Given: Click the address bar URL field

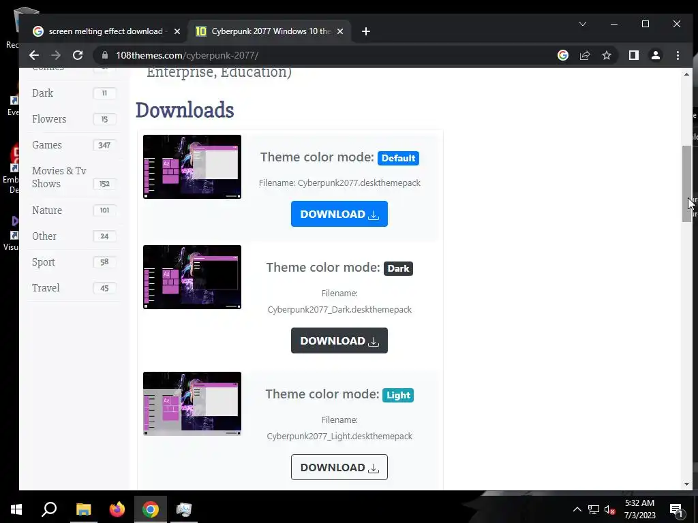Looking at the screenshot, I should coord(329,55).
